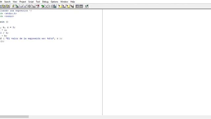Click the gray circle stop icon
The height and width of the screenshot is (119, 211).
[x=29, y=6]
